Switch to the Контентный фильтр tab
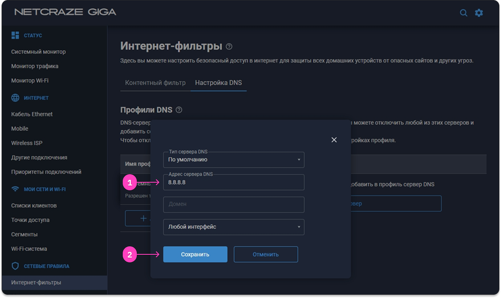 tap(155, 83)
